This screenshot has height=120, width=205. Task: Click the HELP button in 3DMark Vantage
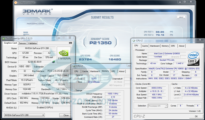click(181, 17)
